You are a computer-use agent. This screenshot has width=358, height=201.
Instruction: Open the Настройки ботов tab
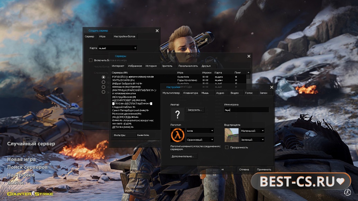[x=125, y=37]
